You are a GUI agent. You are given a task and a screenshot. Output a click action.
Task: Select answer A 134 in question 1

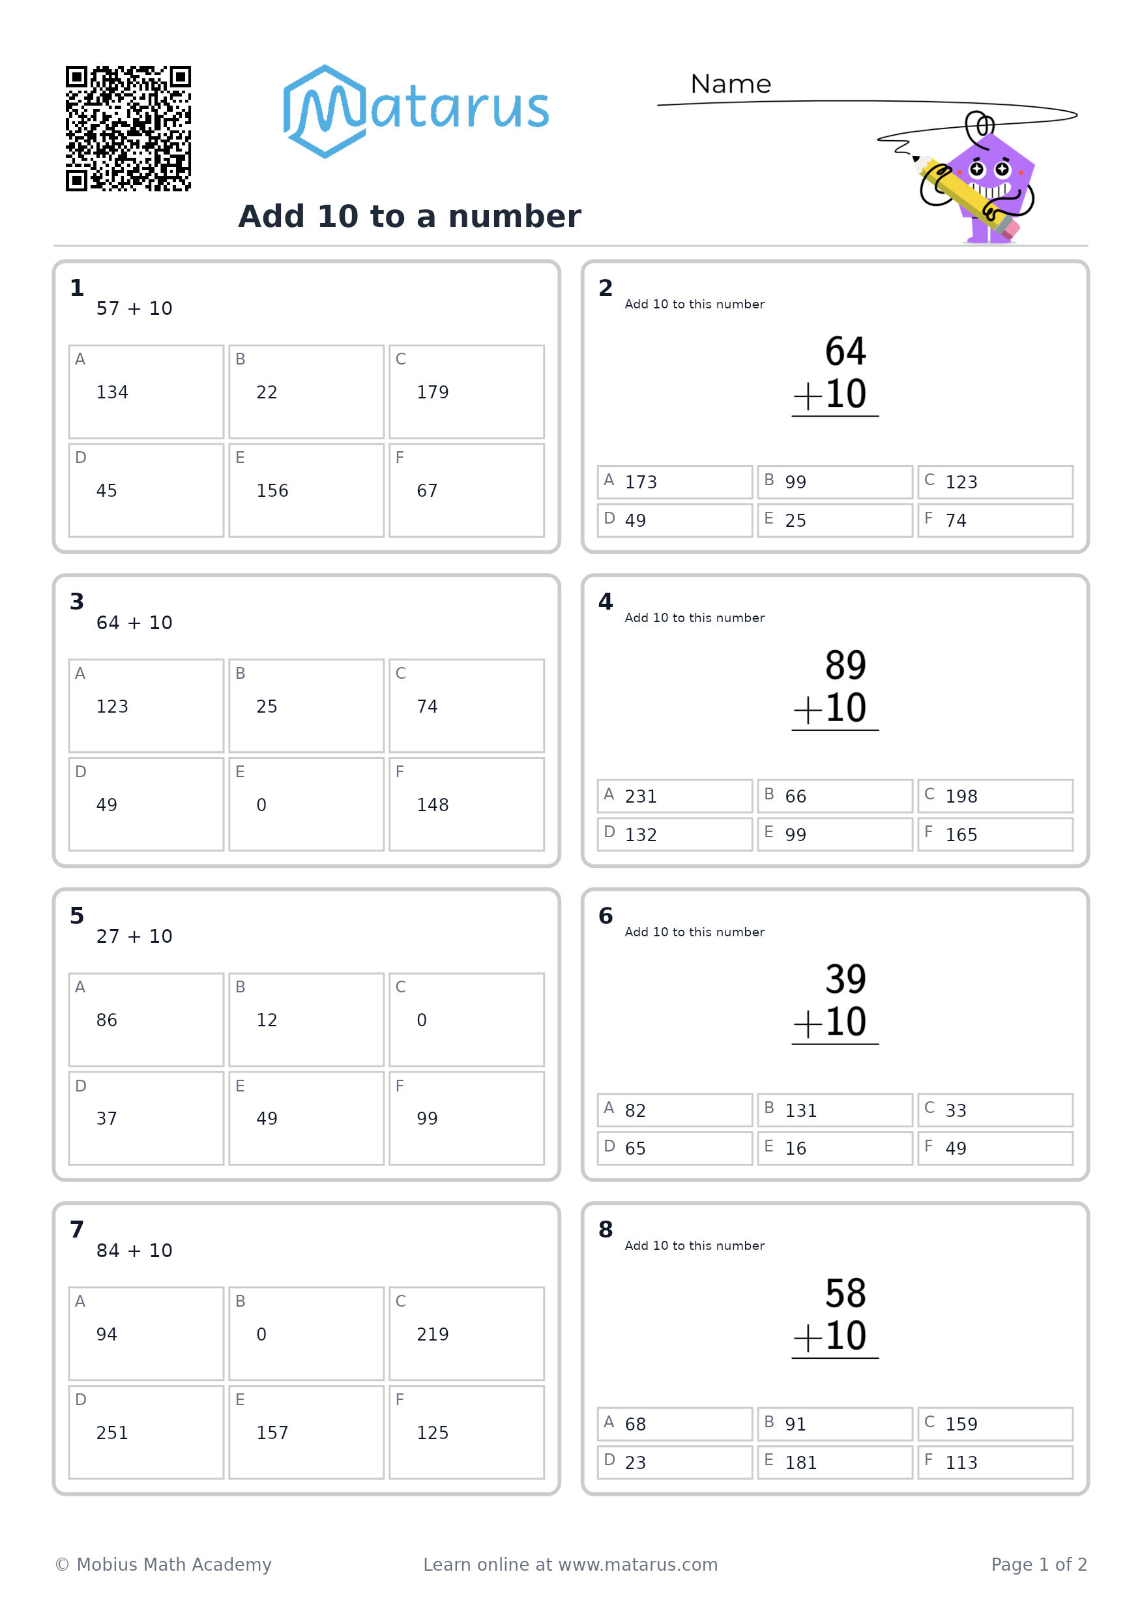coord(147,392)
